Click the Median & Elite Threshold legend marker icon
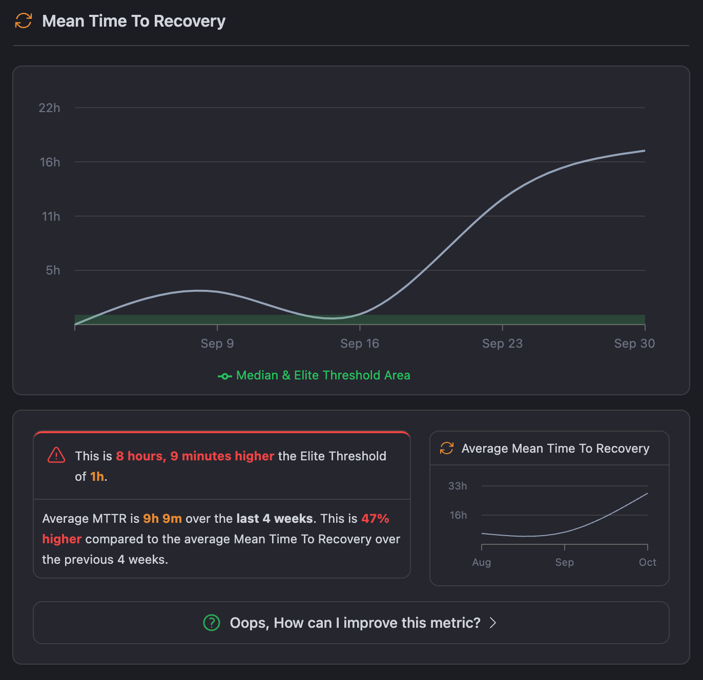The image size is (703, 680). pos(225,376)
